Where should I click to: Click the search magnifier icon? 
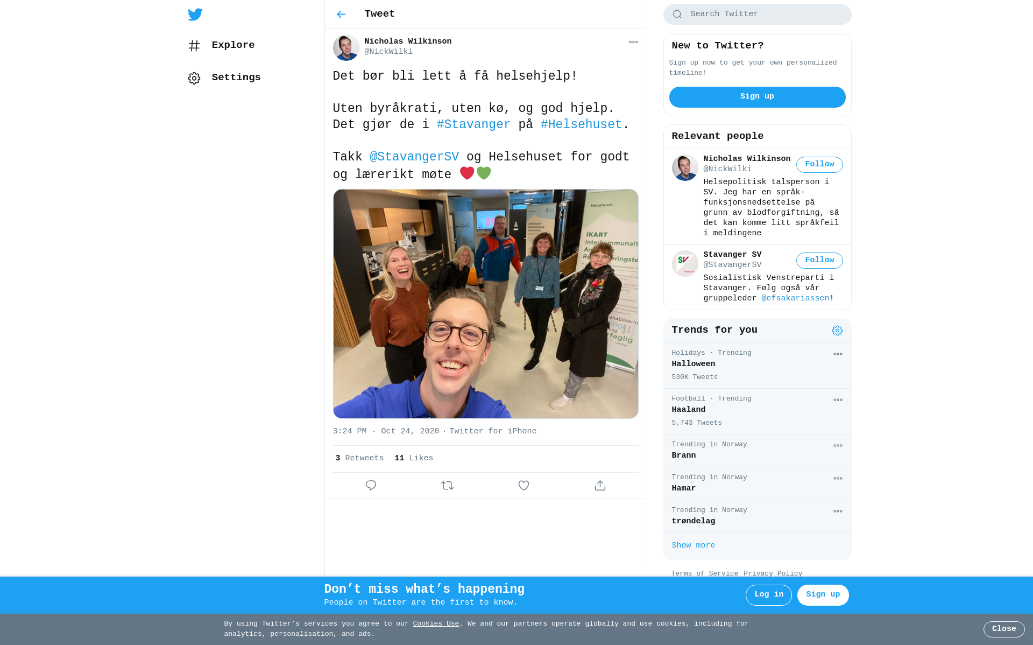pyautogui.click(x=677, y=15)
